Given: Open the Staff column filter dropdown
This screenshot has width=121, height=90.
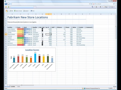Looking at the screenshot, I should click(x=56, y=27).
